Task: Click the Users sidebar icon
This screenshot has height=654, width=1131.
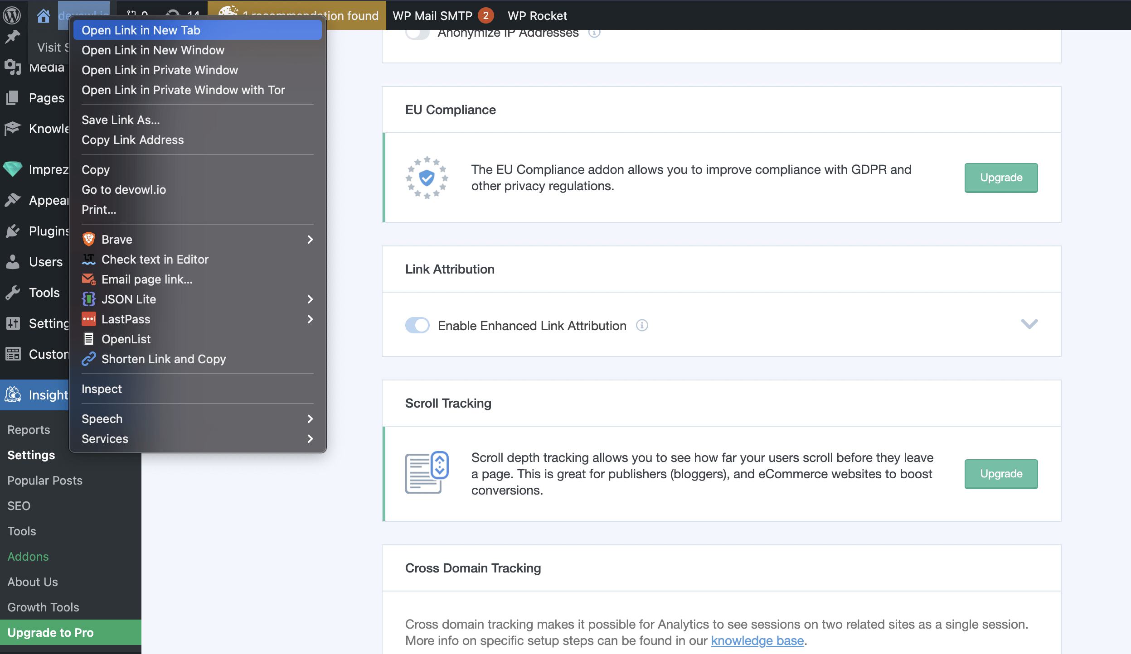Action: (13, 262)
